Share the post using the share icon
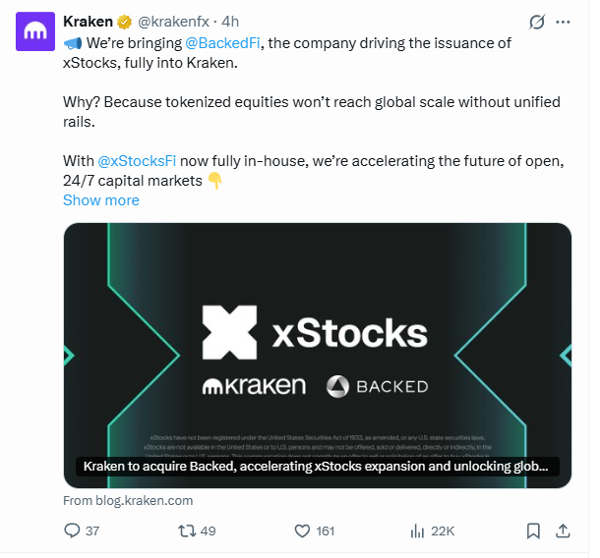 (x=563, y=530)
